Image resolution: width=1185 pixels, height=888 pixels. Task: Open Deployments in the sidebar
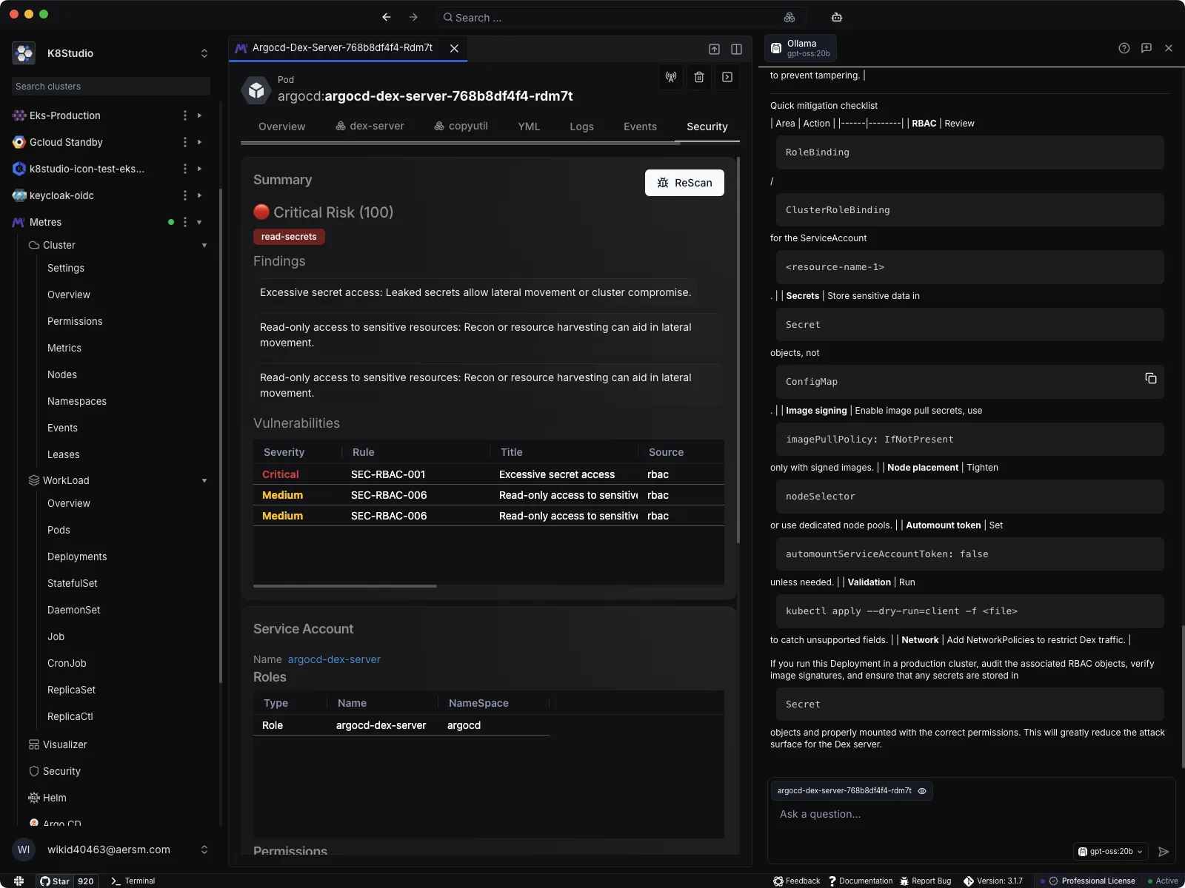tap(77, 556)
